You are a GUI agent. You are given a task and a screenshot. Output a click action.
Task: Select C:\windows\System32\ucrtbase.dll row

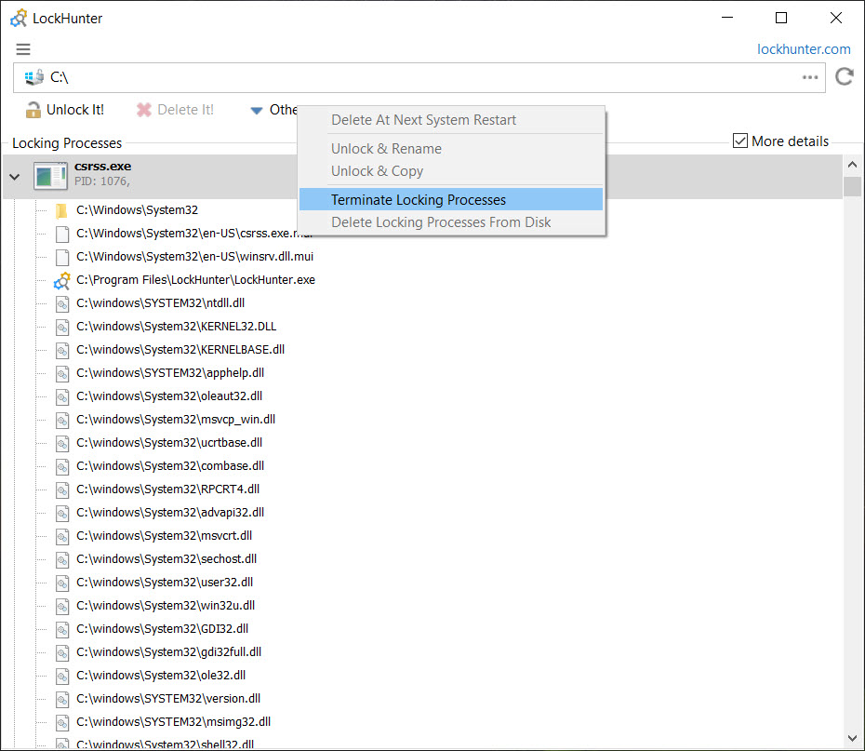coord(169,443)
